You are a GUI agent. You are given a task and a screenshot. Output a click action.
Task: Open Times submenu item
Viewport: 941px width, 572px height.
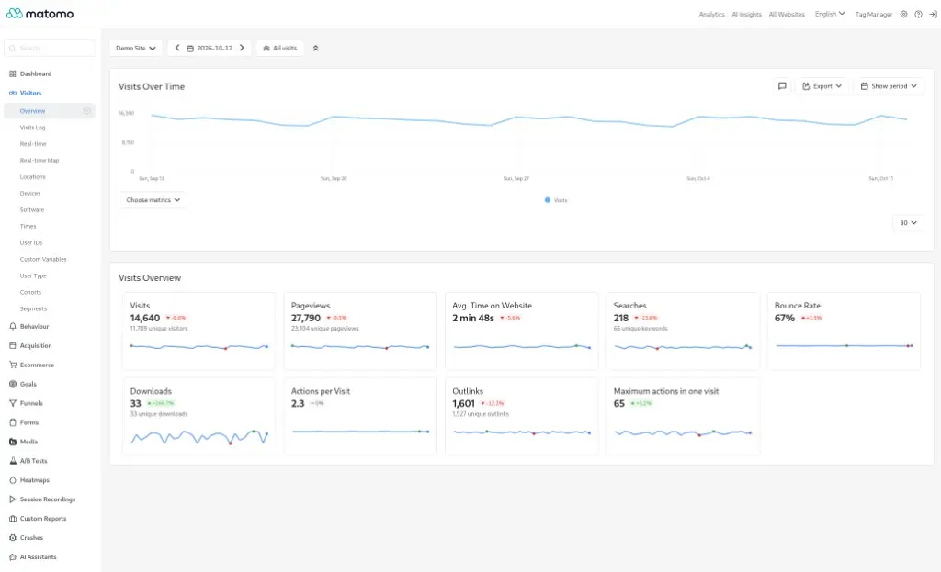28,226
